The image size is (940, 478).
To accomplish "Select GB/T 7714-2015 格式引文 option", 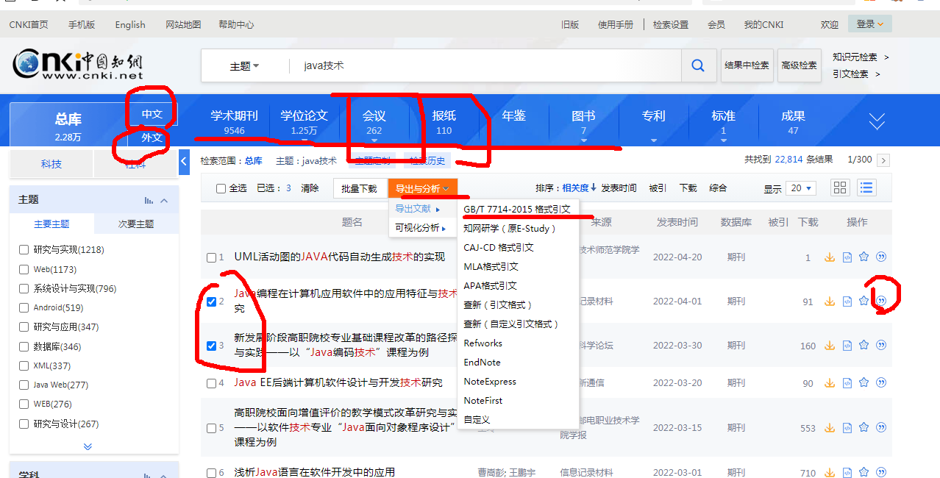I will coord(517,209).
